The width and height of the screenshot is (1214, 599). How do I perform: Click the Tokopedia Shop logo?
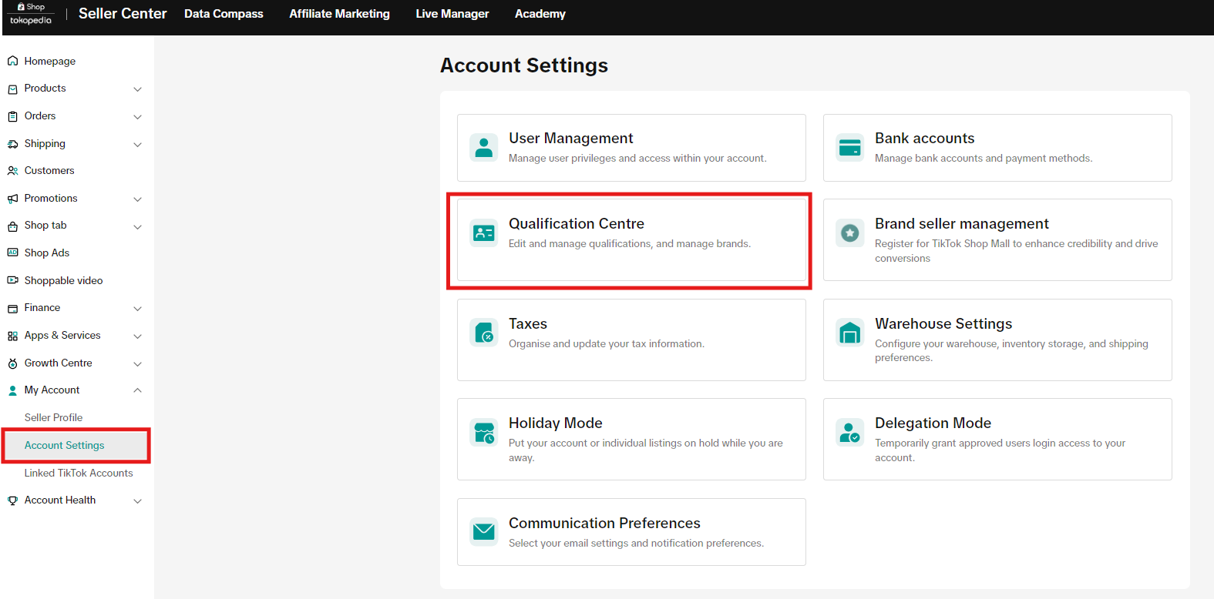pyautogui.click(x=31, y=14)
